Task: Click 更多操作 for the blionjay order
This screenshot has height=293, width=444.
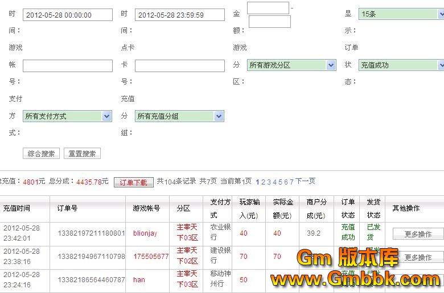Action: tap(417, 234)
